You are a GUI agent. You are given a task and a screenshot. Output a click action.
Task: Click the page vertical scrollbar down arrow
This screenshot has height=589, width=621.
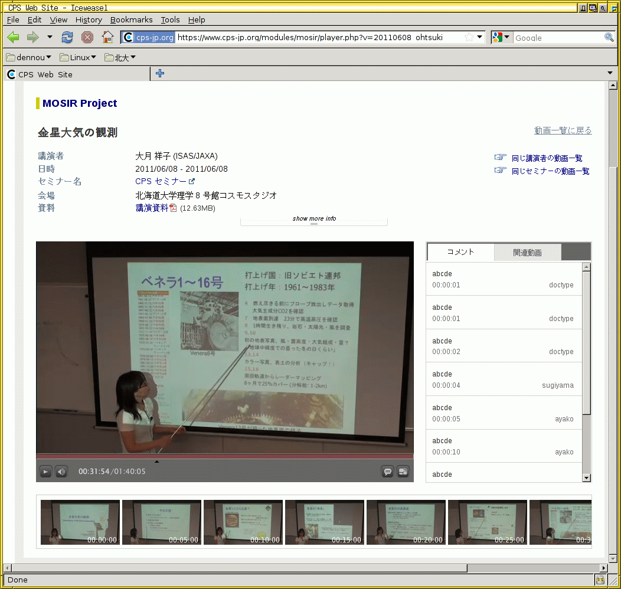(x=613, y=558)
